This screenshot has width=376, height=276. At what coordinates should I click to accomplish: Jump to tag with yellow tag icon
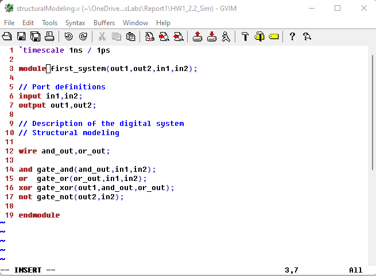[273, 37]
